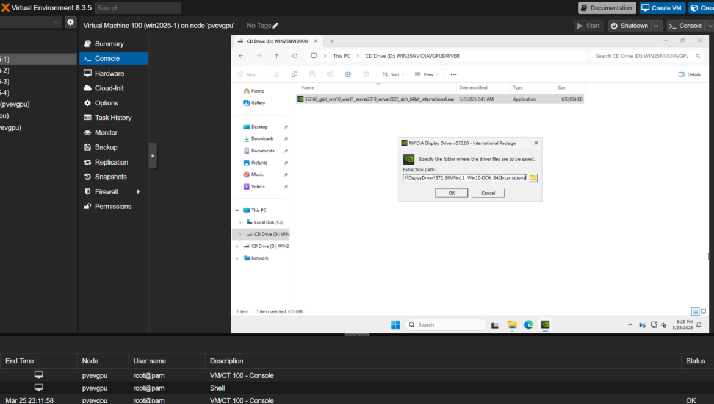Open the Shutdown options dropdown arrow
This screenshot has width=714, height=404.
[656, 26]
